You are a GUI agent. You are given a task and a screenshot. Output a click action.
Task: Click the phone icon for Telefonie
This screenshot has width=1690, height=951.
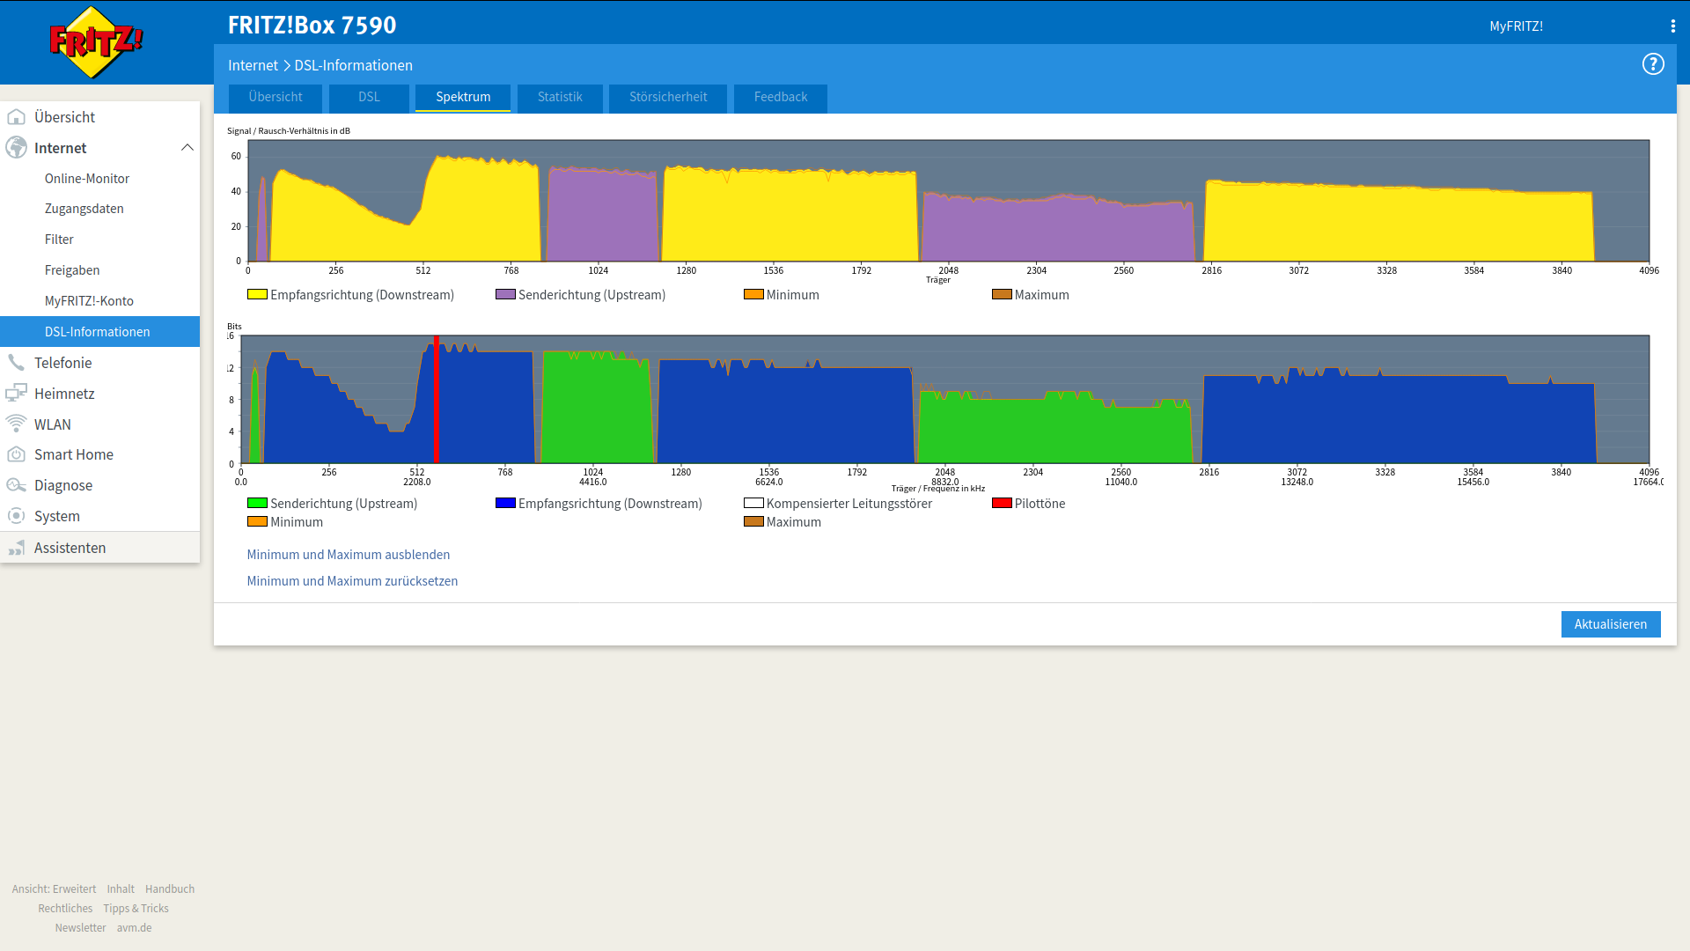coord(16,363)
